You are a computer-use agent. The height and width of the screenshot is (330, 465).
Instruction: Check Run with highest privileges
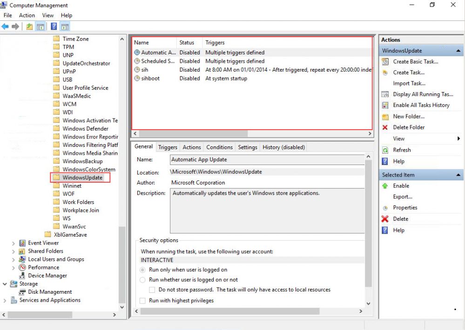[x=142, y=300]
